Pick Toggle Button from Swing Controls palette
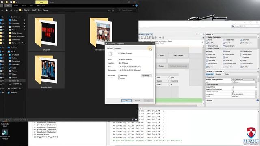 click(246, 52)
